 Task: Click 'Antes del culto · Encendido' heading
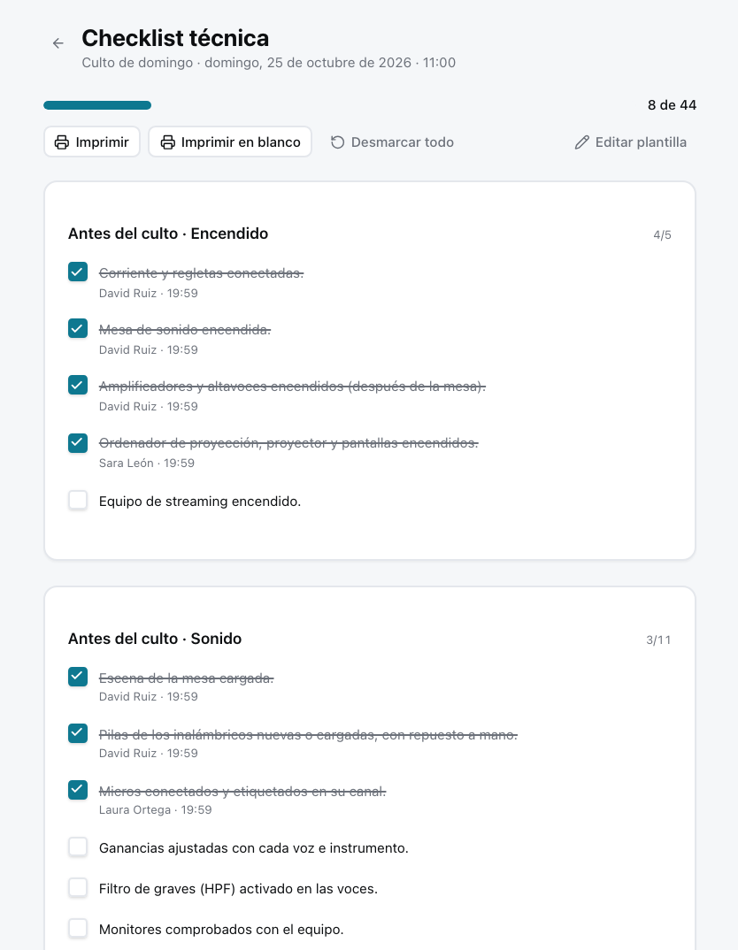168,234
